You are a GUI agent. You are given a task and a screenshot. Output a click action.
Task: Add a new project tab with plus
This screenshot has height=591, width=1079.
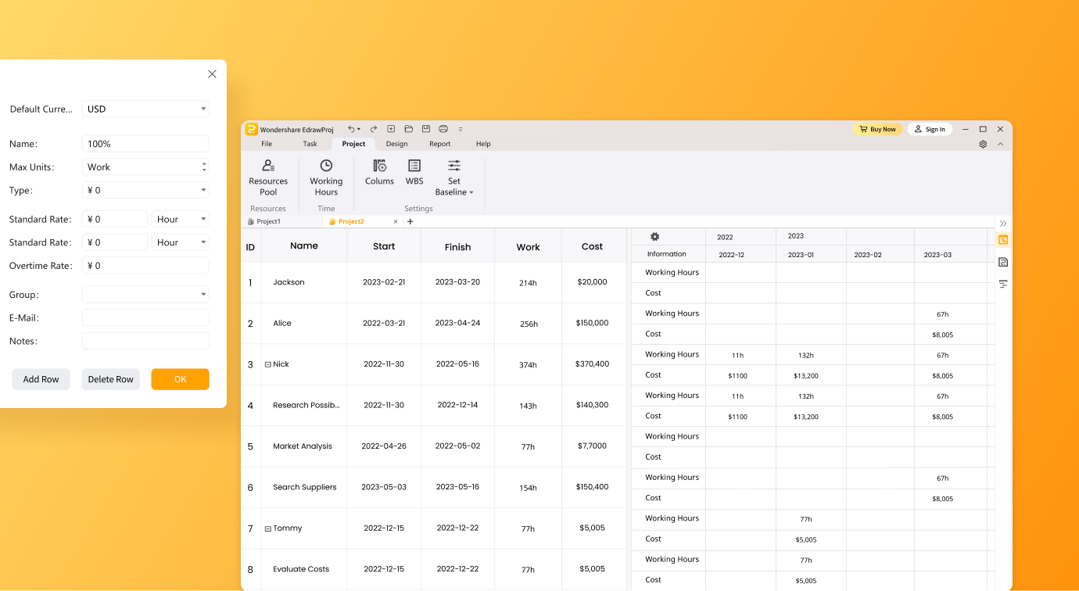tap(410, 222)
